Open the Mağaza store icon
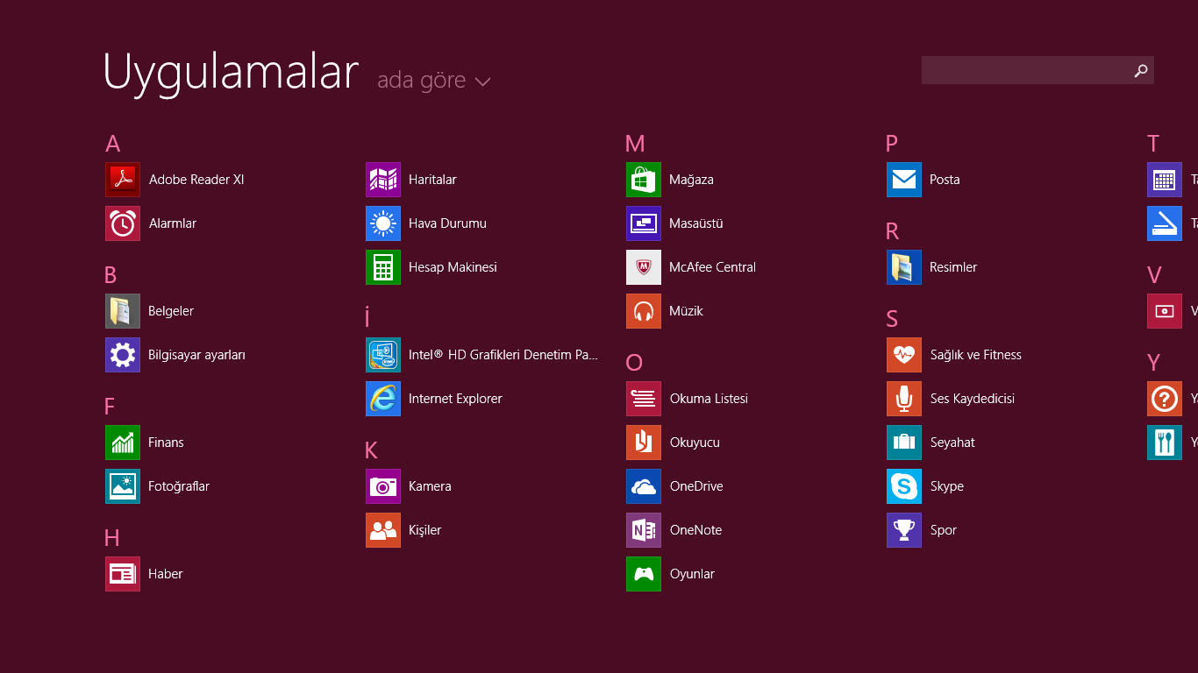This screenshot has width=1198, height=673. [644, 180]
